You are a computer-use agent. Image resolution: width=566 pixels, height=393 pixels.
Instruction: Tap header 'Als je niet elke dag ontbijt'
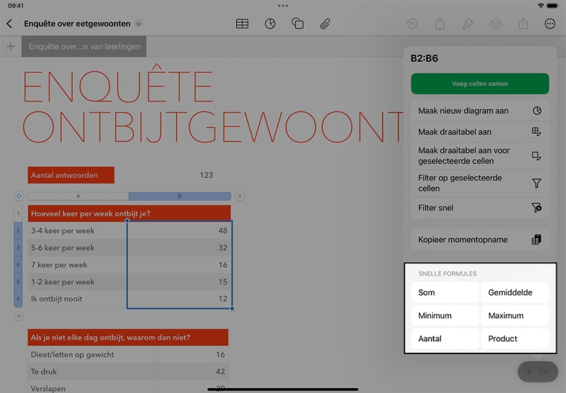click(x=128, y=338)
